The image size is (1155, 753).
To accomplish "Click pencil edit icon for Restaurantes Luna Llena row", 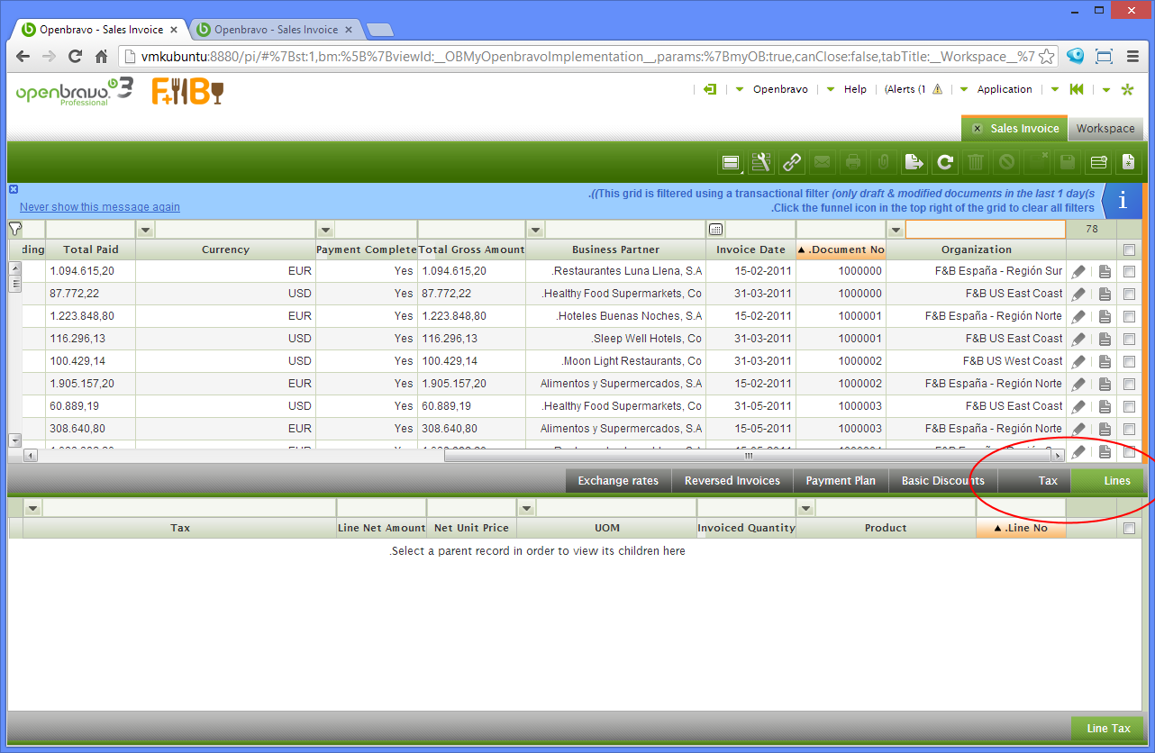I will click(x=1078, y=271).
